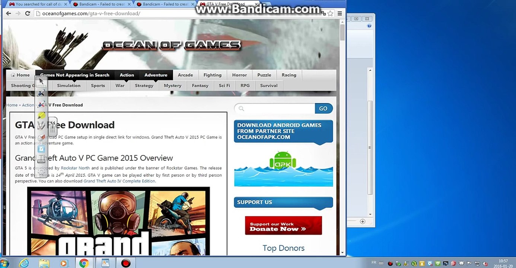Open Windows Media Player from the taskbar
The image size is (516, 268).
tap(64, 263)
